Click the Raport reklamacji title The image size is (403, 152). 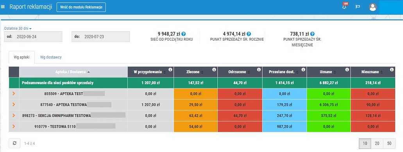31,7
